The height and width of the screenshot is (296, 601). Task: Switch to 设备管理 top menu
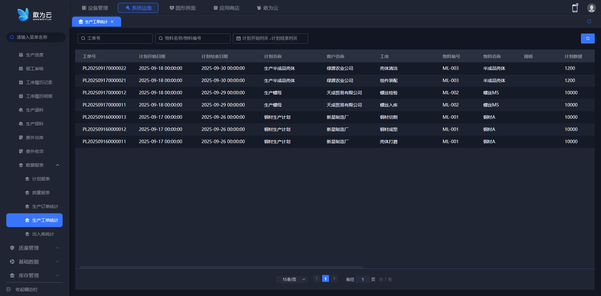tap(95, 8)
